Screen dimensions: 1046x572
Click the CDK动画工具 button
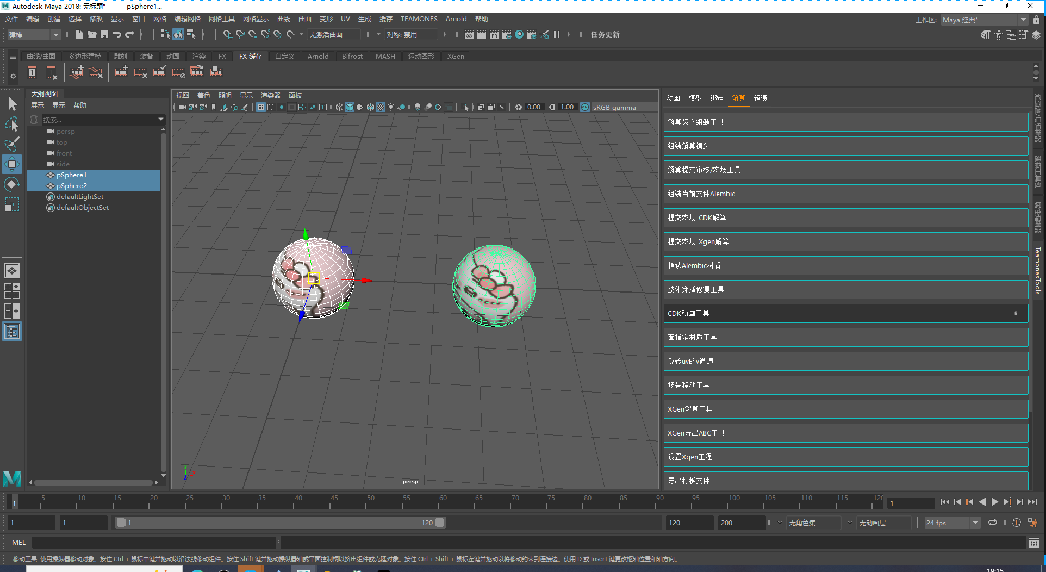(845, 314)
